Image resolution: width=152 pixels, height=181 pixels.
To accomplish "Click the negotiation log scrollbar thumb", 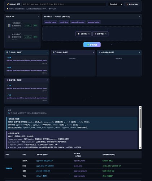I will [140, 118].
